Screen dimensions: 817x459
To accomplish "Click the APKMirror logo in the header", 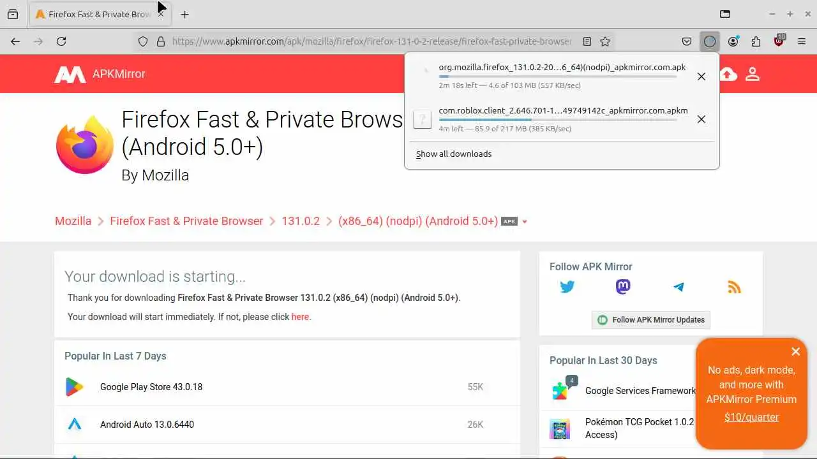I will coord(100,74).
